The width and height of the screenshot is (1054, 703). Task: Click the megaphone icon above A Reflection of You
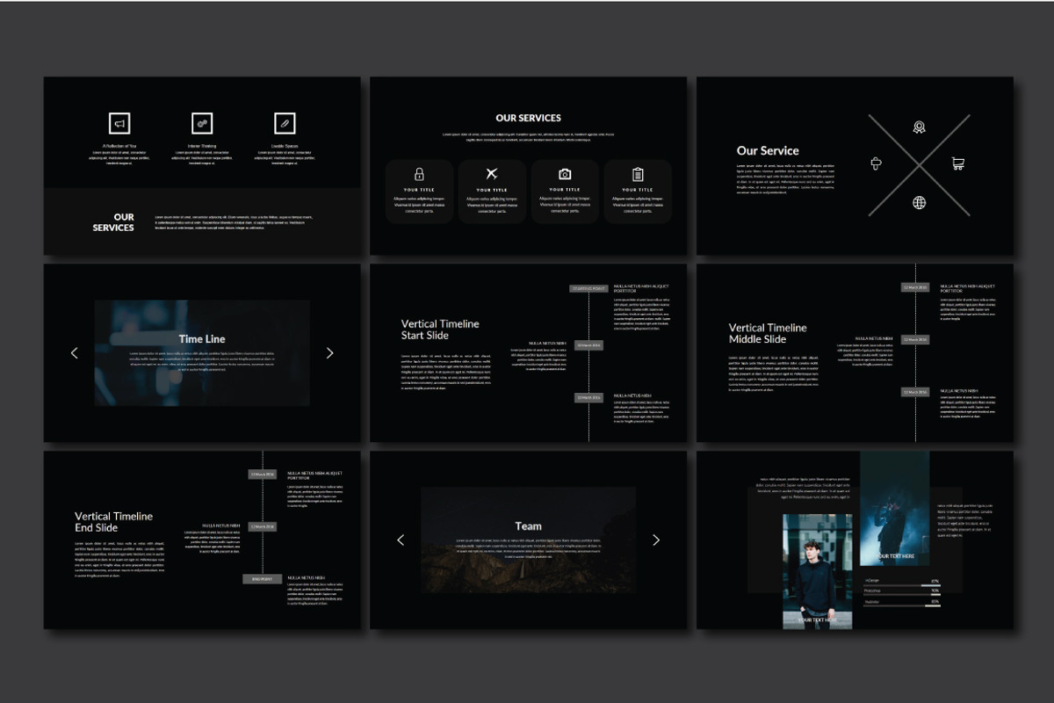119,124
